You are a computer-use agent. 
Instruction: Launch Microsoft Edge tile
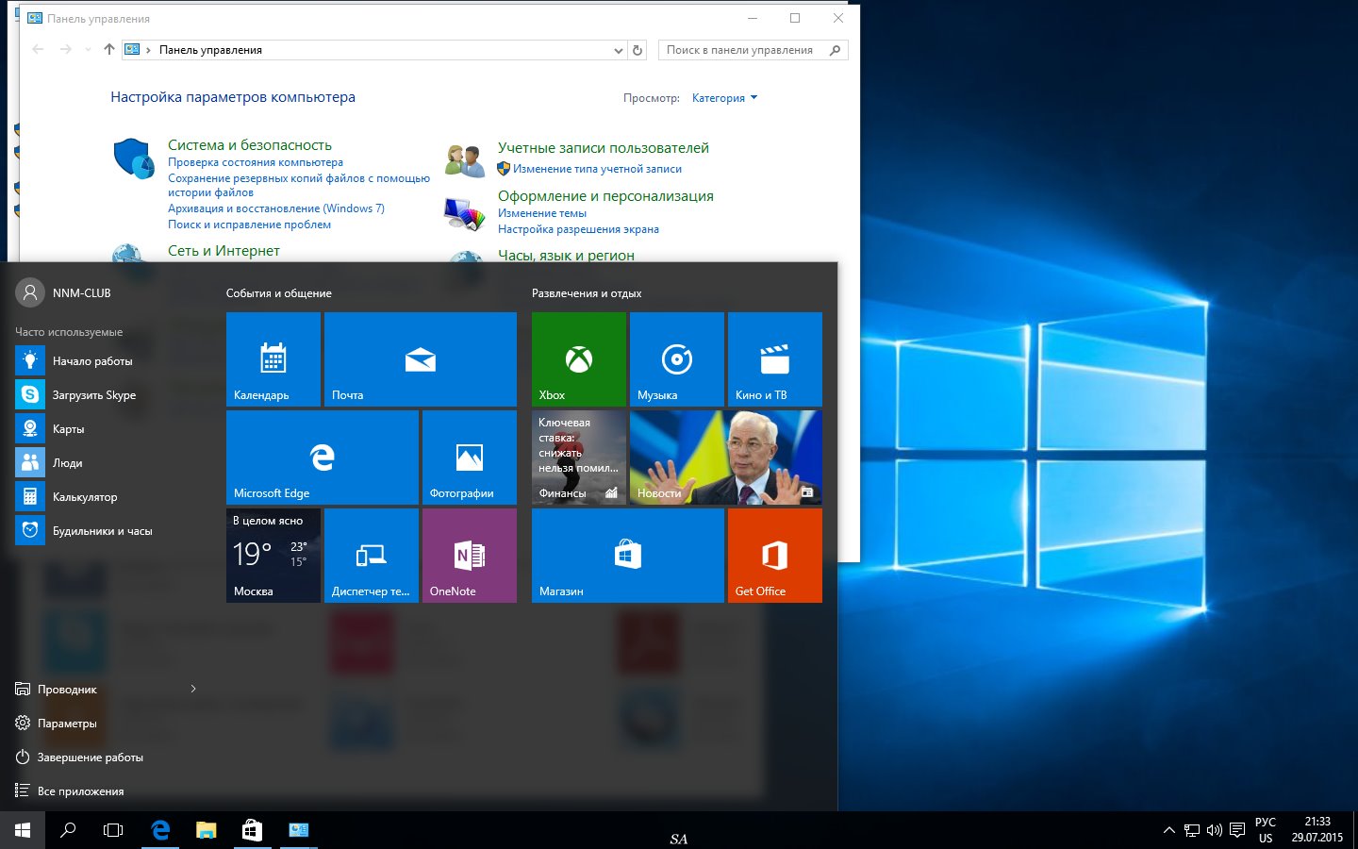(x=323, y=458)
